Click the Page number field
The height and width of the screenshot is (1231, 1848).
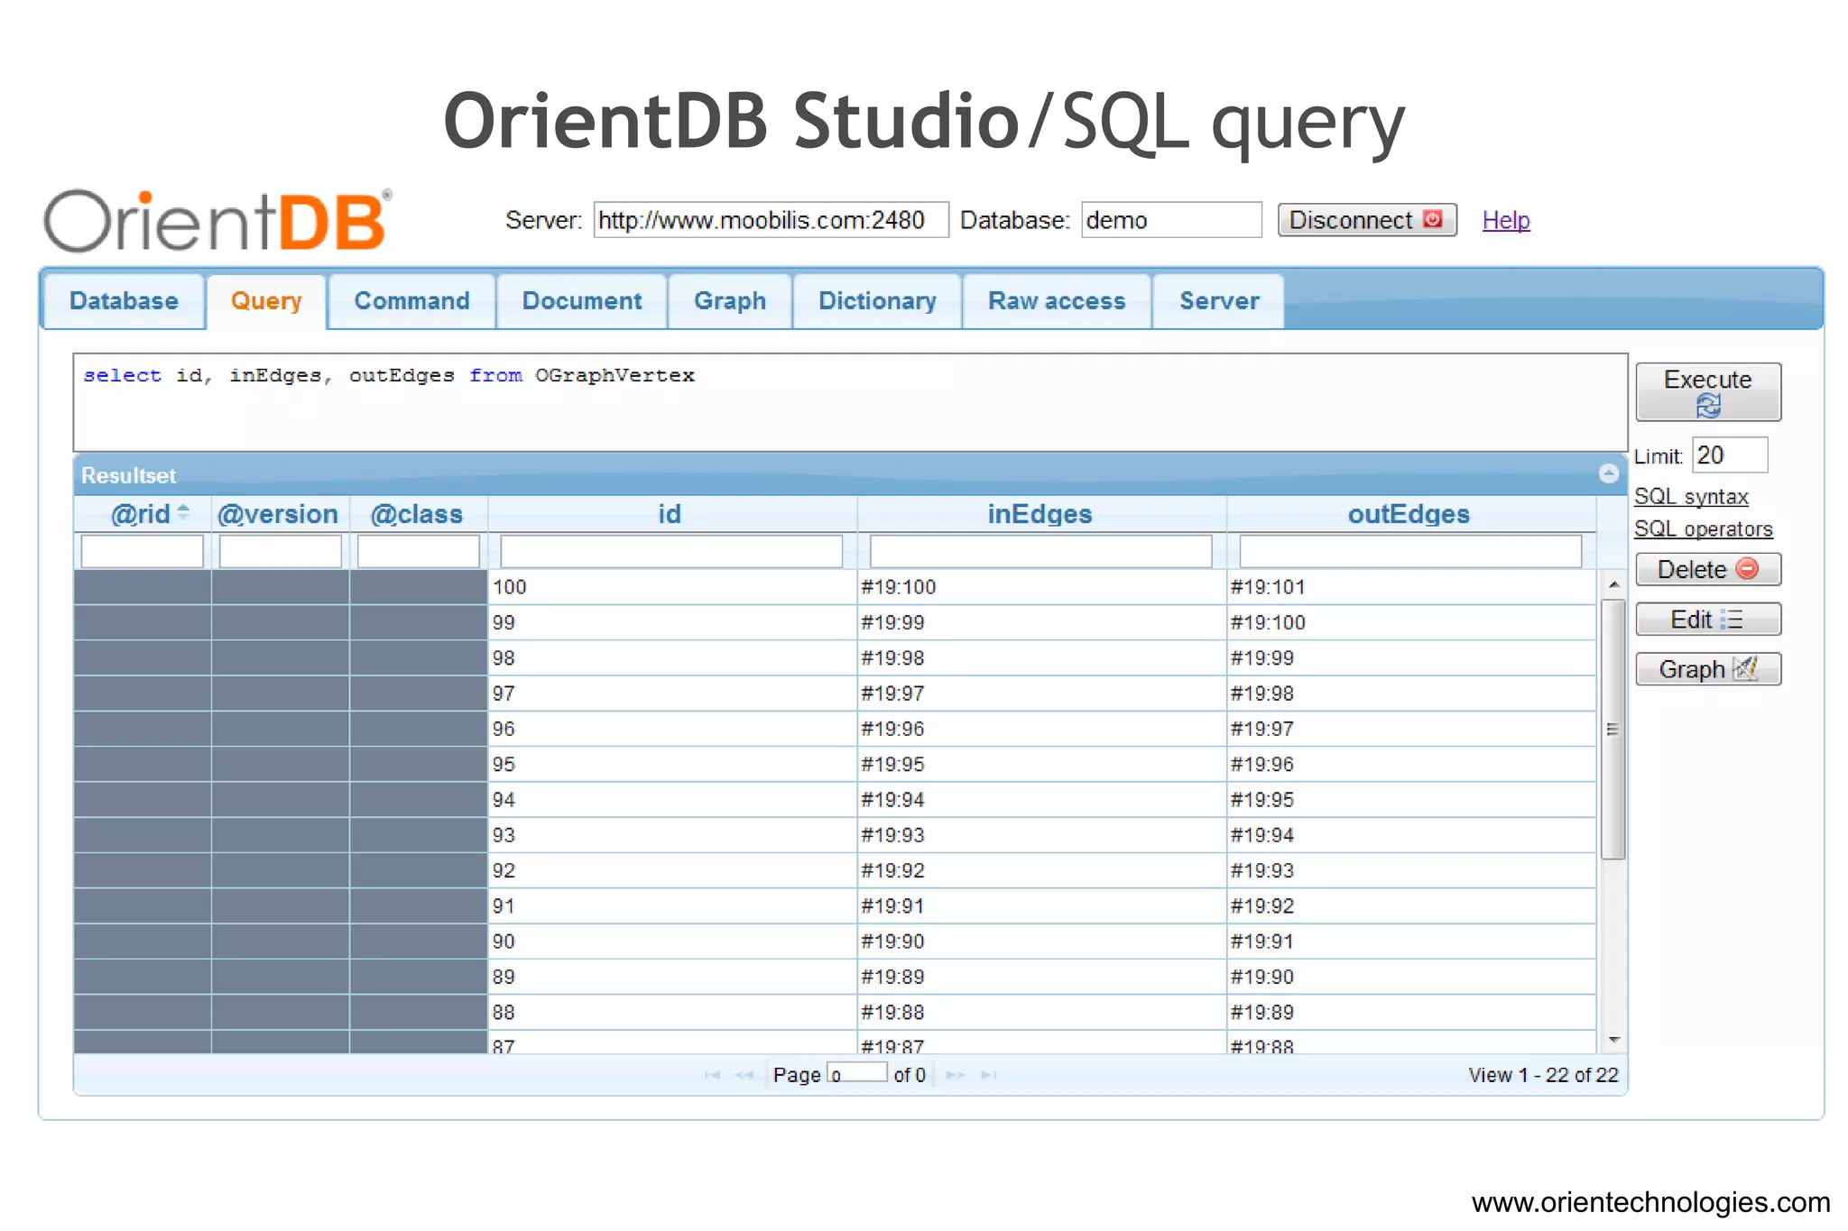(x=857, y=1073)
